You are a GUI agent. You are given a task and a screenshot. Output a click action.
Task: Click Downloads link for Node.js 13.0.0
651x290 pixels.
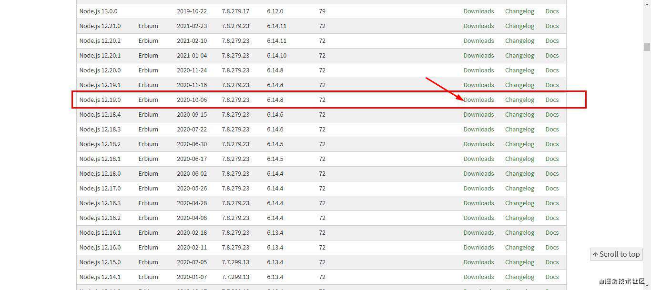[478, 11]
